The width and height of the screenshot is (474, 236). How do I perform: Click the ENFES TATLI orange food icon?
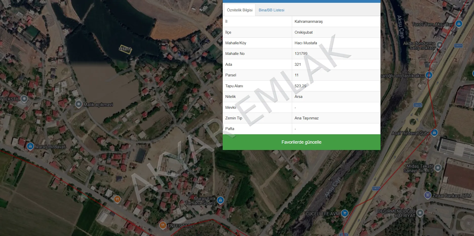coord(163,225)
